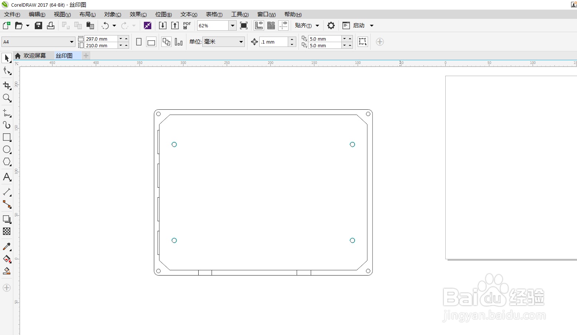Open the page size A4 dropdown
Image resolution: width=577 pixels, height=335 pixels.
pos(72,42)
